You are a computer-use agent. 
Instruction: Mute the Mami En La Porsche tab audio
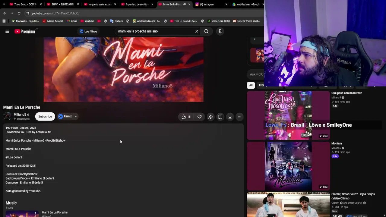[184, 4]
